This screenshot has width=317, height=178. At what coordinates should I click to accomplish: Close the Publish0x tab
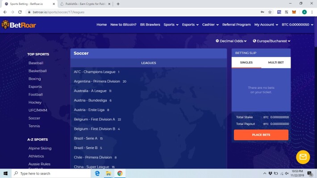point(109,4)
